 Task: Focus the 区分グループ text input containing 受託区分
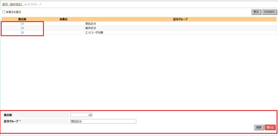tap(103, 121)
